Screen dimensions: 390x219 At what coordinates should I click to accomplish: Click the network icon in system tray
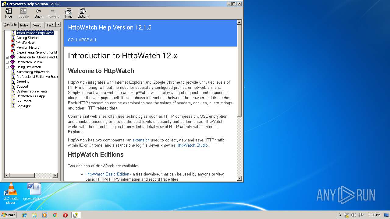(346, 215)
